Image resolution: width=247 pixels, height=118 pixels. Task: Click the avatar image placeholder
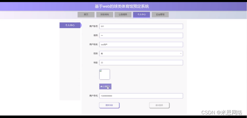(x=105, y=74)
